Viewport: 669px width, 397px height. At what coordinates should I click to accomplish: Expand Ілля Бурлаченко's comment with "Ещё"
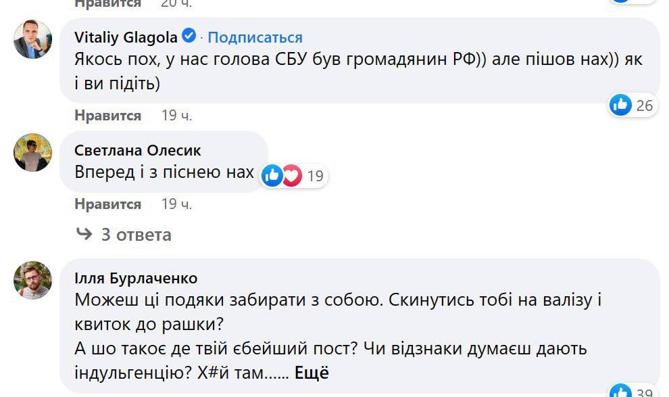(x=312, y=373)
